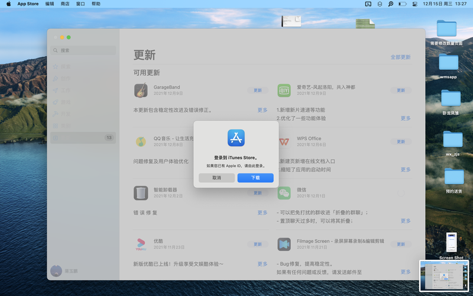
Task: Click the App Store icon in the sign-in dialog
Action: (236, 138)
